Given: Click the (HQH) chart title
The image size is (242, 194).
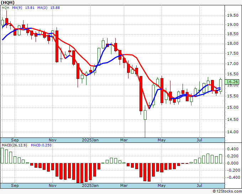Looking at the screenshot, I should [x=7, y=2].
